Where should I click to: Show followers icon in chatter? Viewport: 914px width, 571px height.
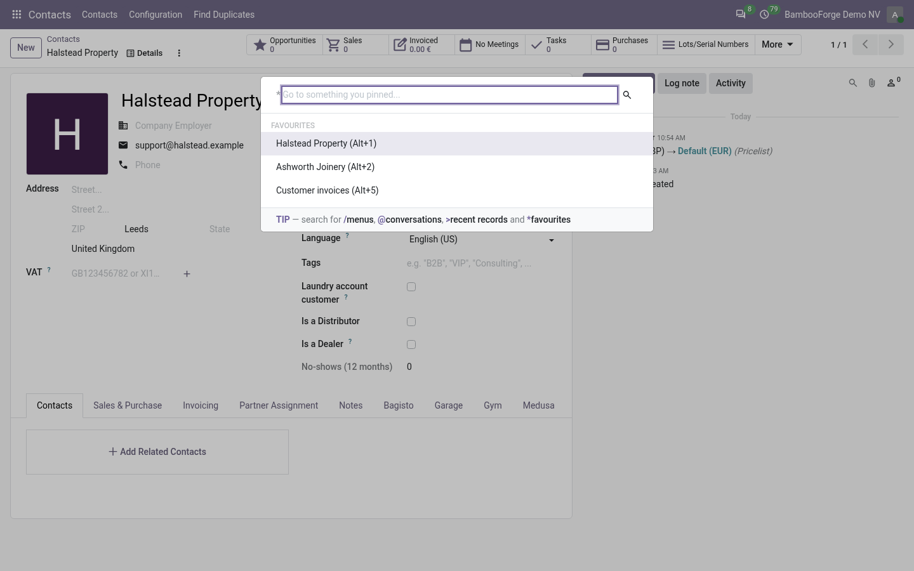click(893, 82)
